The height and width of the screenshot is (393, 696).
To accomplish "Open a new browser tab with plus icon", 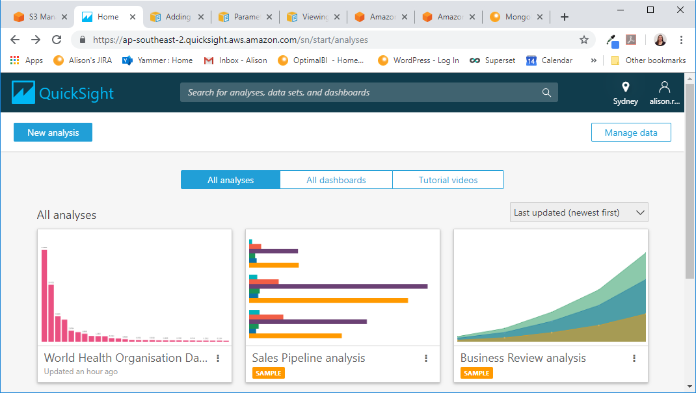I will (565, 17).
